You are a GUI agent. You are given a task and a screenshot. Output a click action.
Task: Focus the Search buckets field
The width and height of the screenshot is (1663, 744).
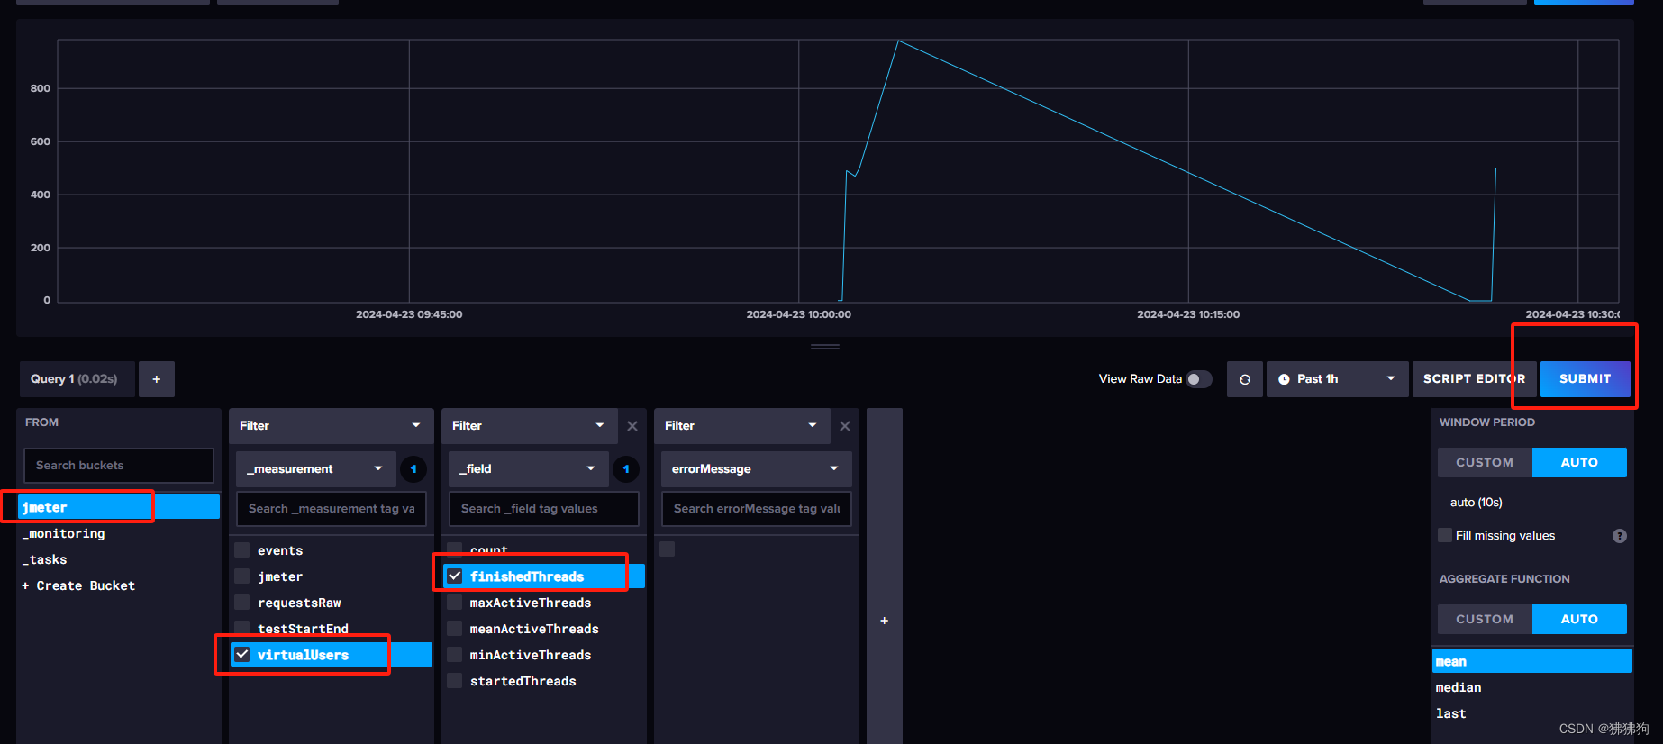tap(119, 466)
